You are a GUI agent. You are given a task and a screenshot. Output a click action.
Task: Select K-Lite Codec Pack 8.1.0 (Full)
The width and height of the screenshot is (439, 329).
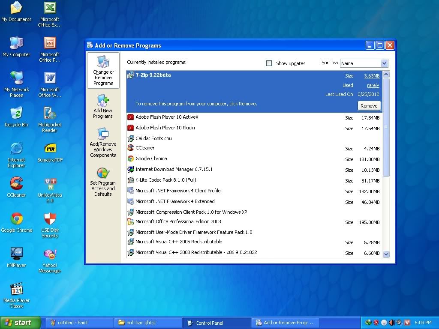point(254,180)
